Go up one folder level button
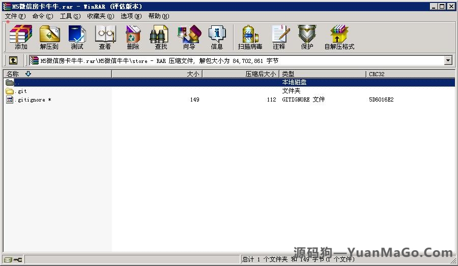Screen dimensions: 458x266 click(13, 60)
